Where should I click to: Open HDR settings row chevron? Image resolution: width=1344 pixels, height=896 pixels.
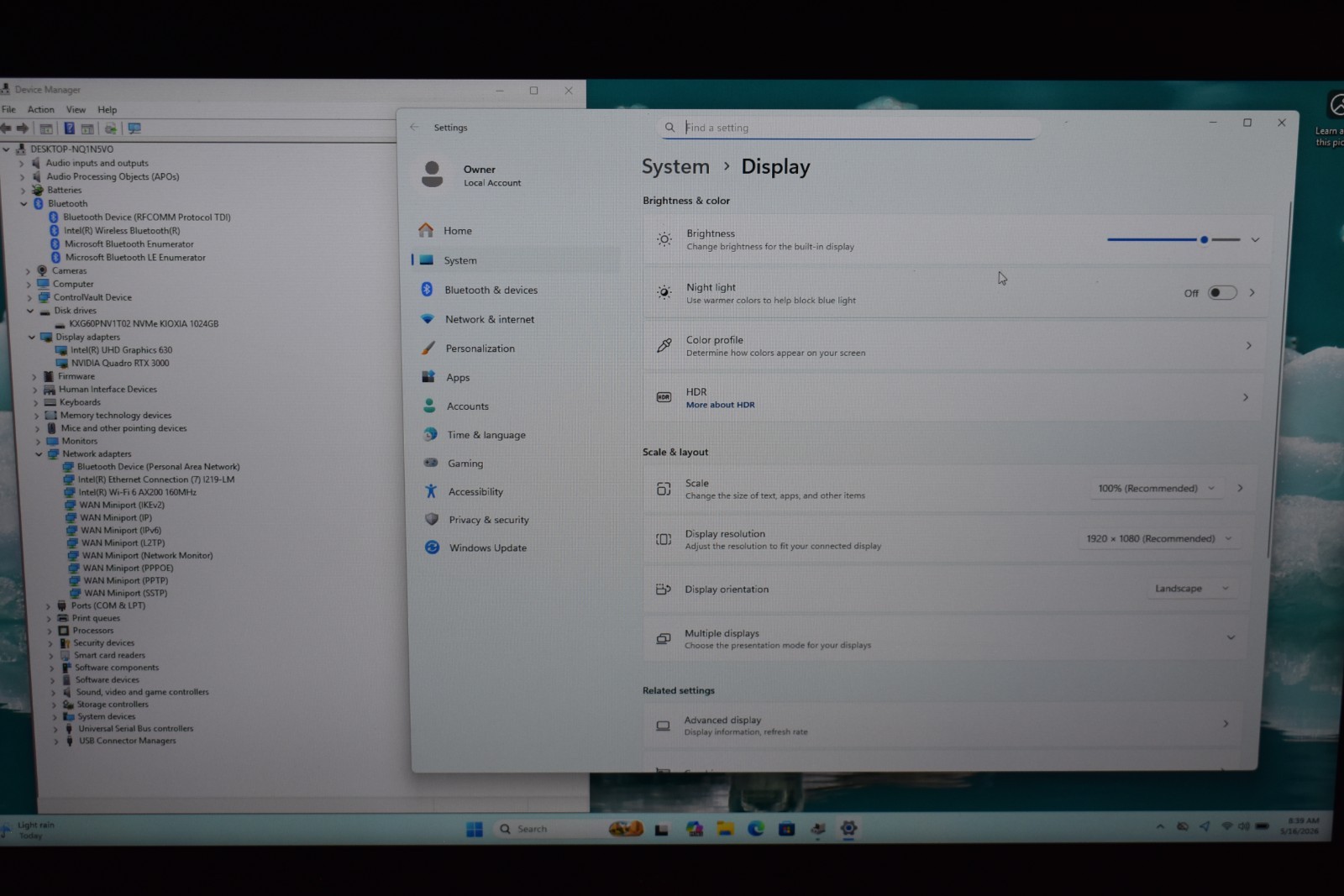[x=1245, y=398]
